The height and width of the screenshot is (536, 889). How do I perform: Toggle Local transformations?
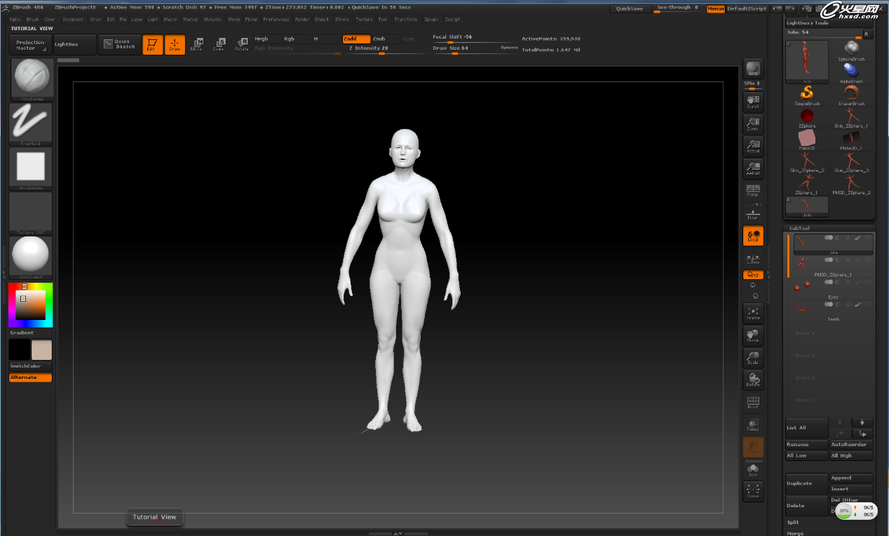[753, 236]
